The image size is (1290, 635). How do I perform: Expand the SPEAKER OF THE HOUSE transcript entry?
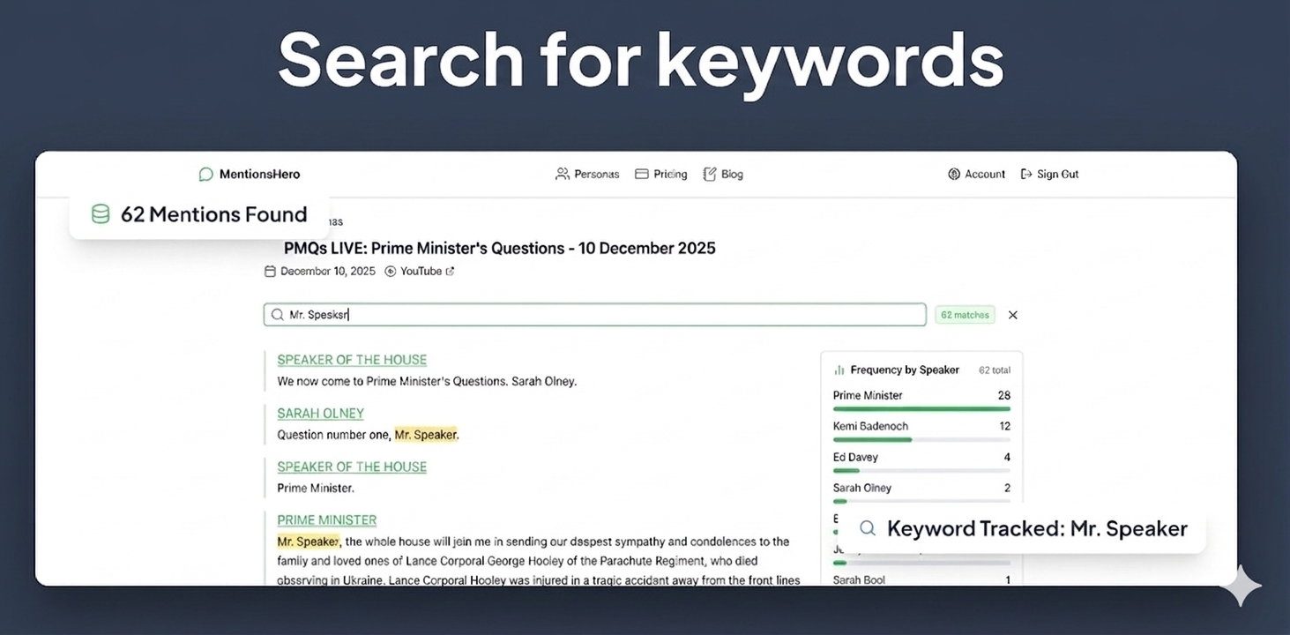point(352,360)
